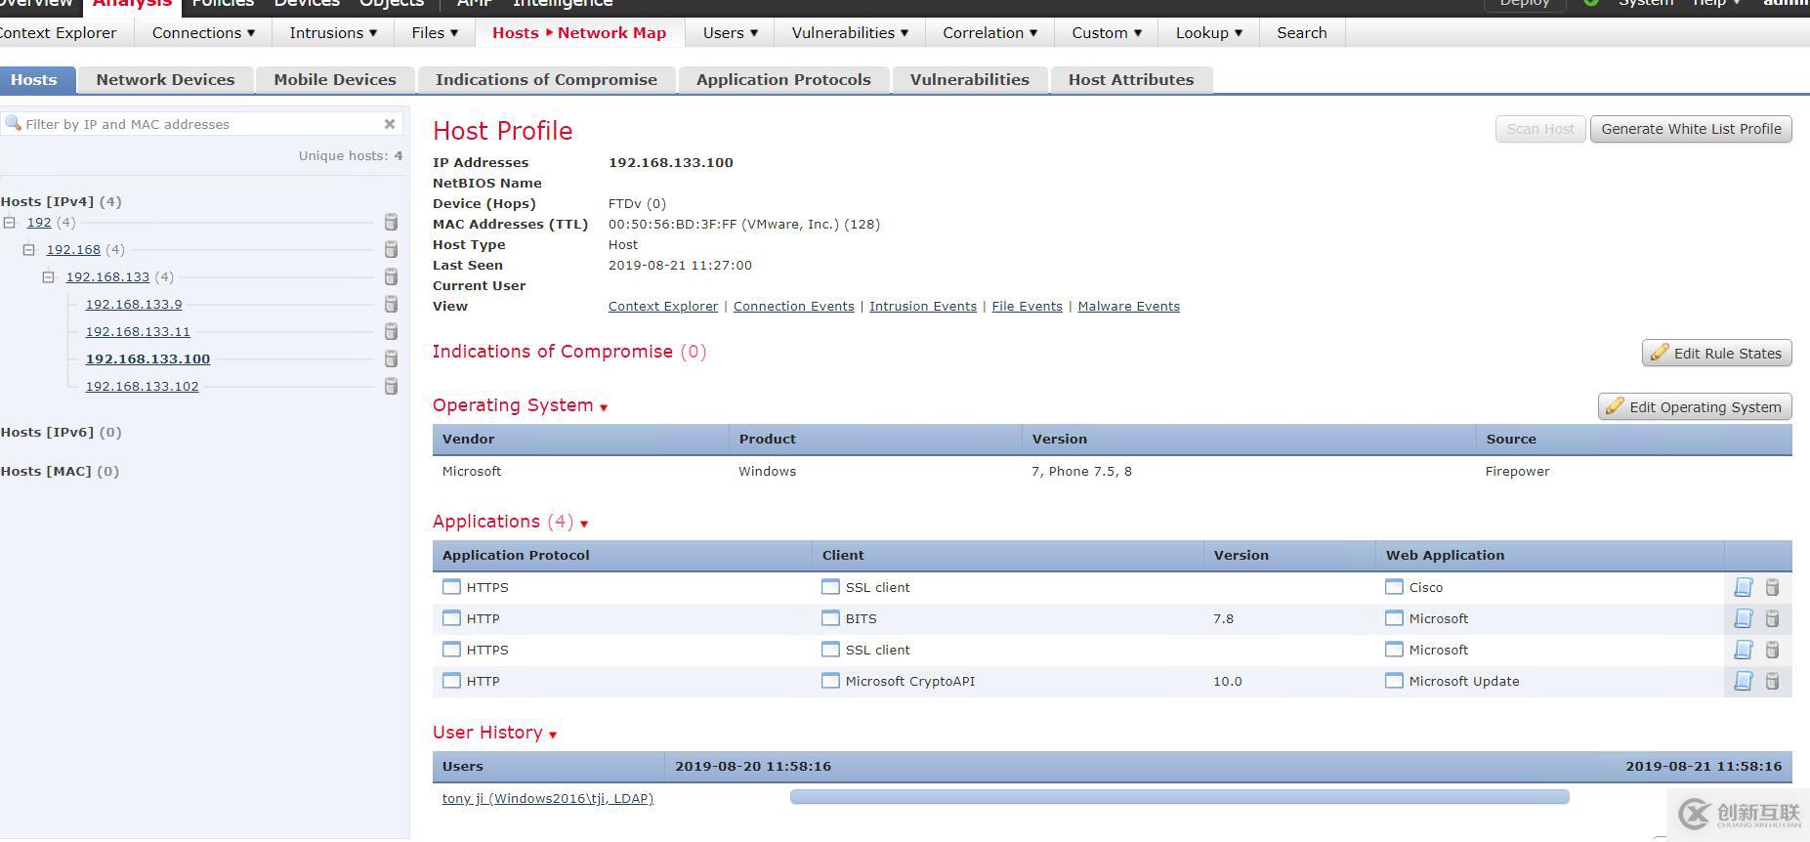The image size is (1810, 842).
Task: Click the Edit Rule States button
Action: pyautogui.click(x=1717, y=354)
